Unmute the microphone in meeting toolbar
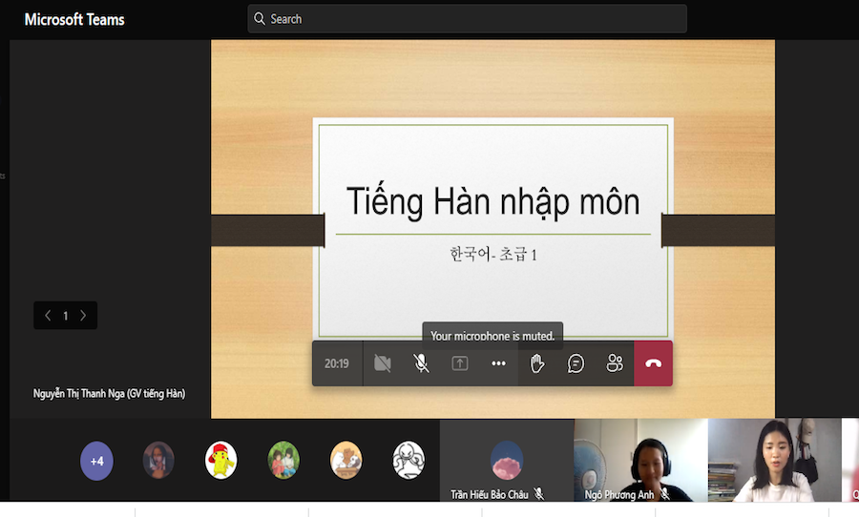The height and width of the screenshot is (517, 859). click(x=421, y=363)
